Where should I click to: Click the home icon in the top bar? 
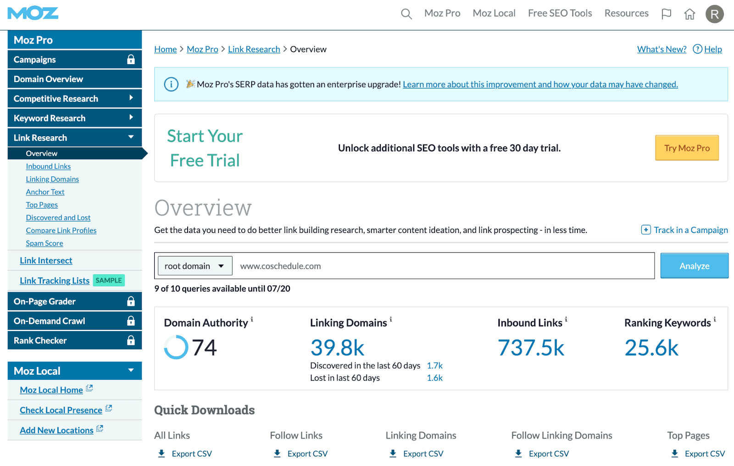tap(690, 14)
